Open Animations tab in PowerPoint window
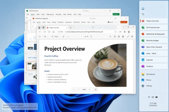 tap(68, 22)
